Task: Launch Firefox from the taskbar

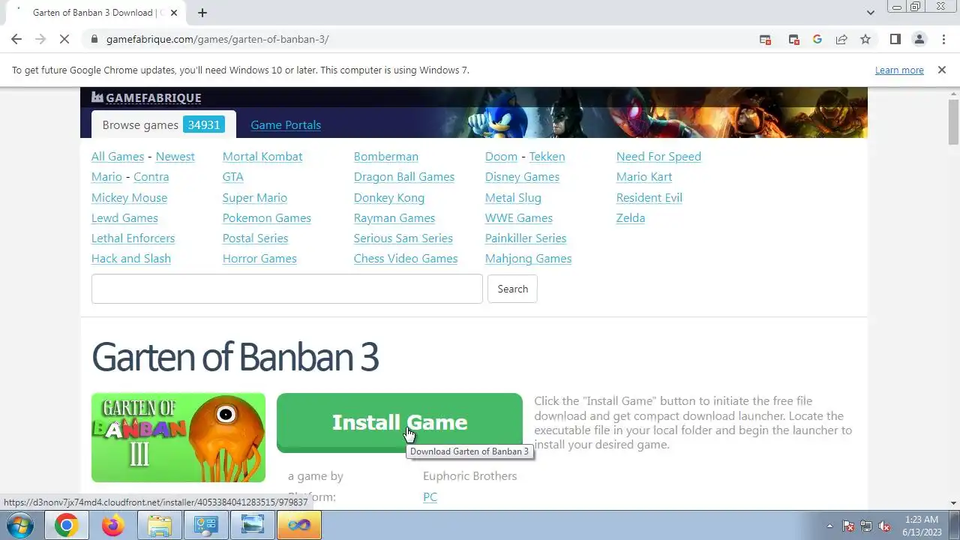Action: [x=113, y=525]
